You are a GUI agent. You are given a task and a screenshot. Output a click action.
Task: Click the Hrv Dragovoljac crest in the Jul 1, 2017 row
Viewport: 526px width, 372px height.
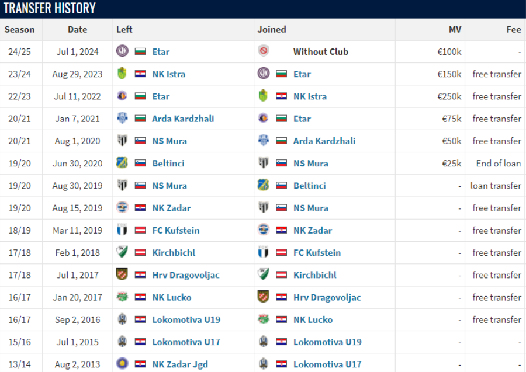coord(122,275)
